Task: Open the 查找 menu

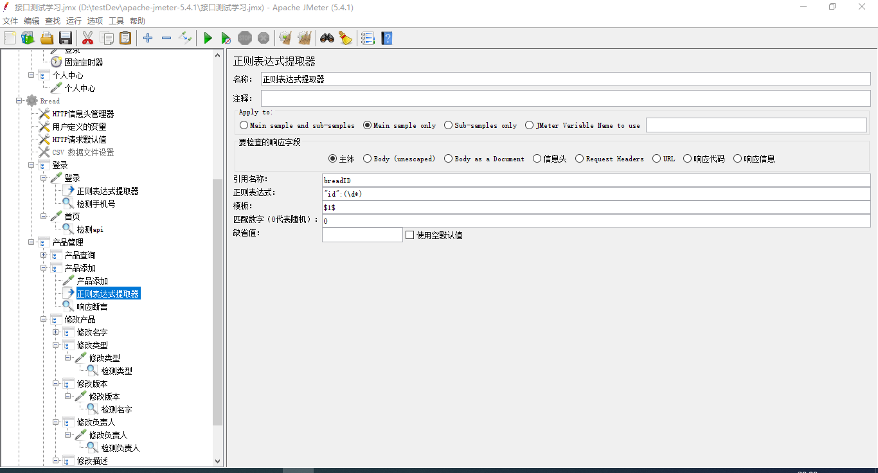Action: point(53,21)
